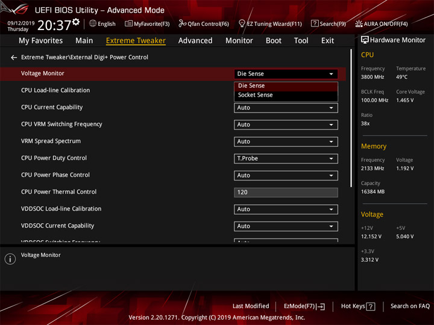The height and width of the screenshot is (325, 434).
Task: Switch to EzMode(F7)
Action: tap(304, 306)
